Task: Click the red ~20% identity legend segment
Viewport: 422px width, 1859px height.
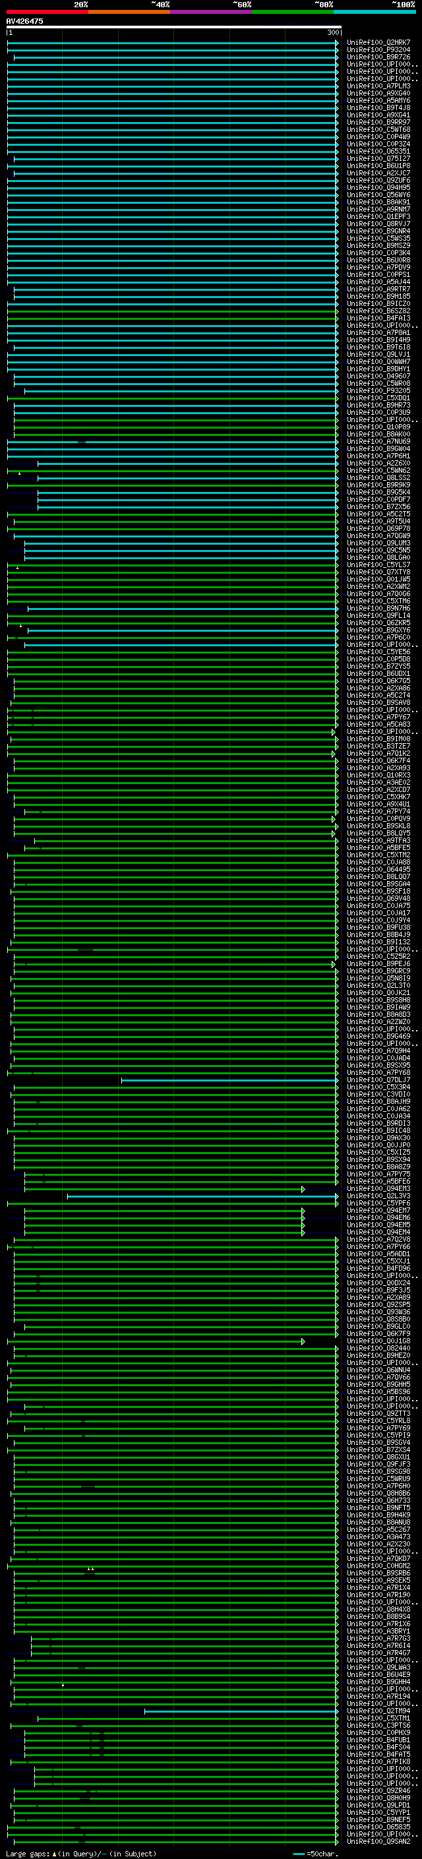Action: (x=47, y=12)
